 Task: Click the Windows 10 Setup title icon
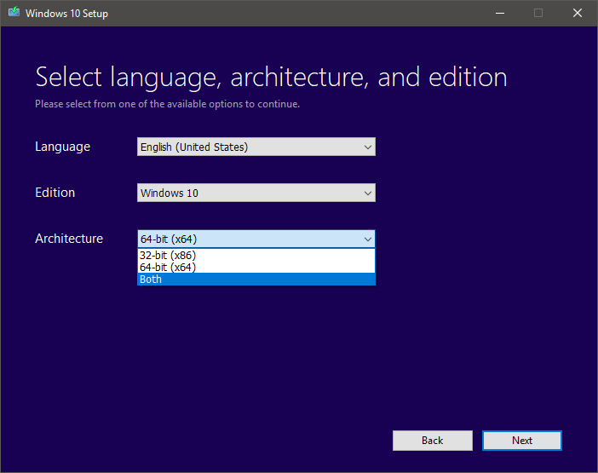point(14,12)
